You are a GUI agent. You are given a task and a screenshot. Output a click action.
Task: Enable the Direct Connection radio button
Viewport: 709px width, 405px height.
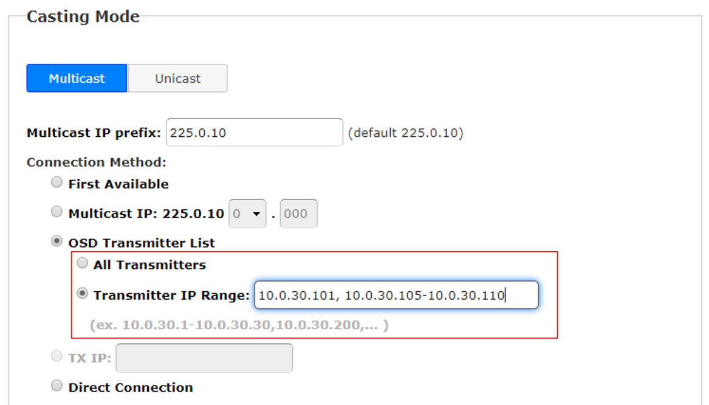[x=57, y=386]
